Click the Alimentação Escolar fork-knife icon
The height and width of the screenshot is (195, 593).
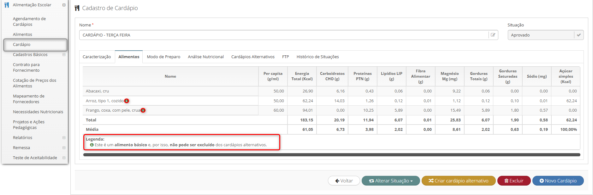[7, 5]
